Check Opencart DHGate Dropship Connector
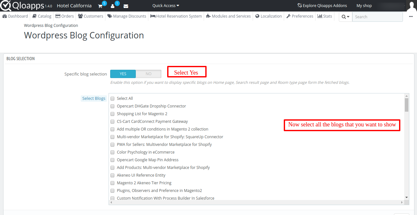 coord(112,106)
